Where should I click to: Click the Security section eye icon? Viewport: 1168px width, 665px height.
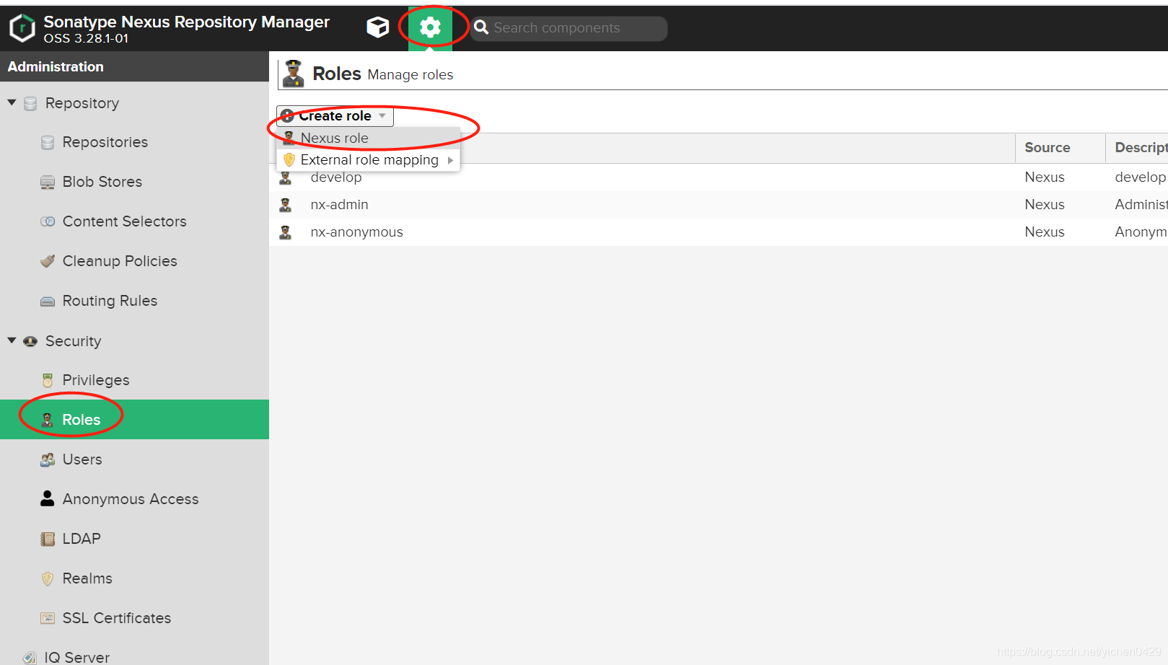point(30,341)
